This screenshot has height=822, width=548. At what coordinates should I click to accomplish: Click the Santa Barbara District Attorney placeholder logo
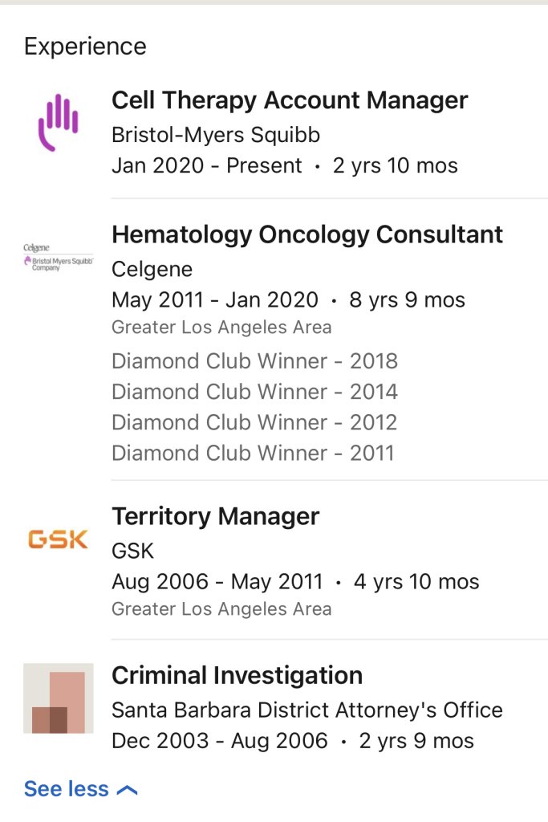59,698
